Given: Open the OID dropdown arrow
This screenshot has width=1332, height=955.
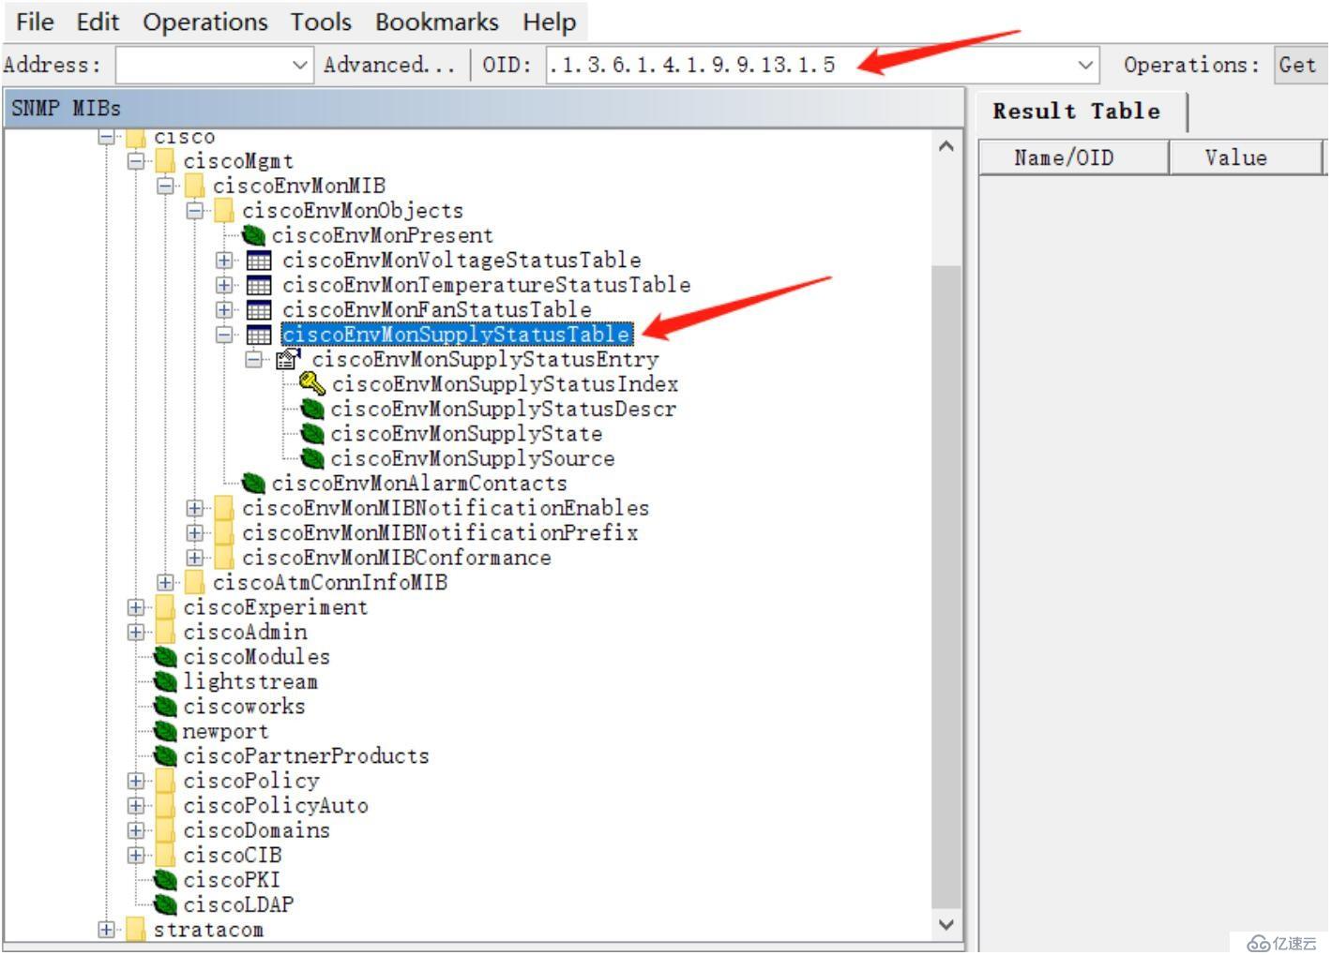Looking at the screenshot, I should [x=1085, y=65].
